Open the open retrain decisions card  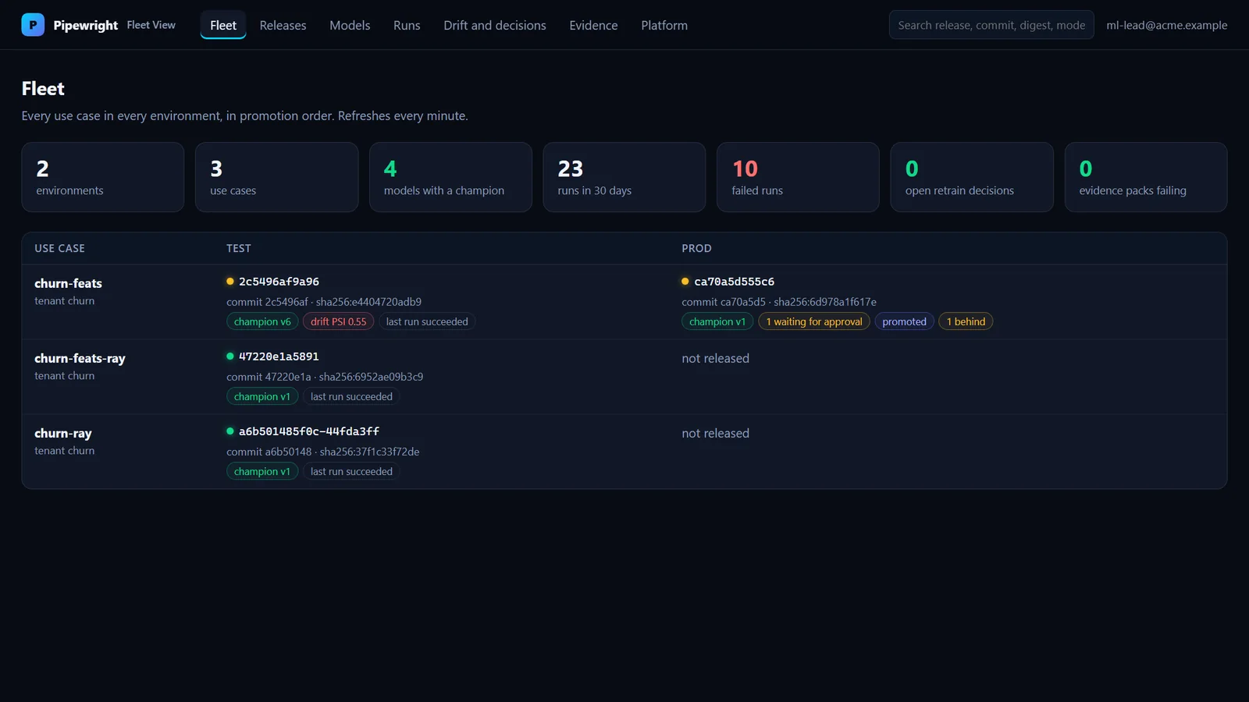click(972, 177)
